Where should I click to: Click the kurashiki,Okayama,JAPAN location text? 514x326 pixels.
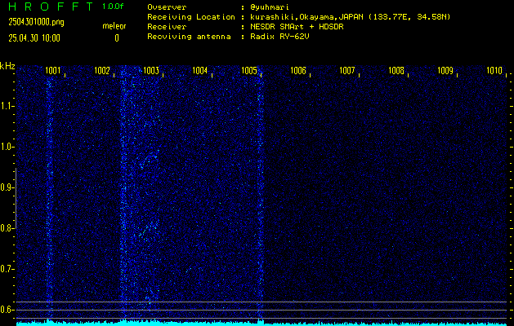350,17
